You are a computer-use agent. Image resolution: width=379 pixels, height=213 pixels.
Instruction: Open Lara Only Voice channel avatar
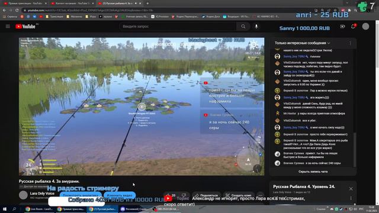pyautogui.click(x=24, y=195)
